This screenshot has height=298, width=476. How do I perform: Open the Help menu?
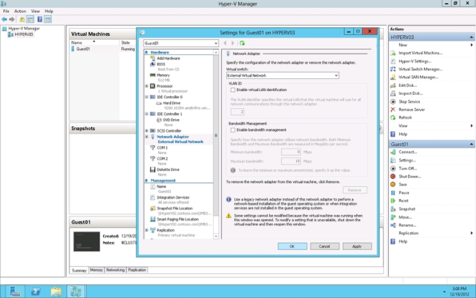tap(49, 11)
